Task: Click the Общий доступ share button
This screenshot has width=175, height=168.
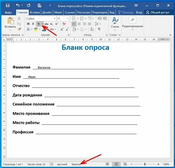Action: coord(157,12)
